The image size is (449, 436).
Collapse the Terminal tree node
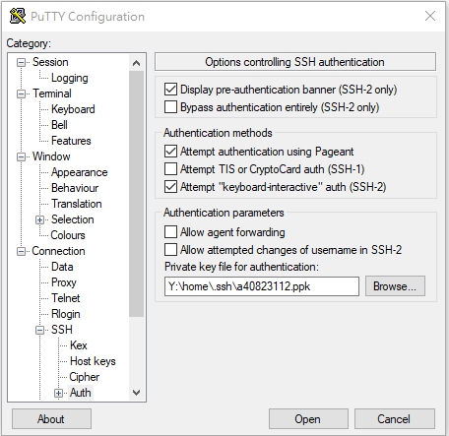coord(21,93)
